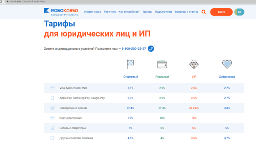The image size is (256, 149).
Task: Click phone number 8-800-500-25-57 link
Action: (134, 49)
